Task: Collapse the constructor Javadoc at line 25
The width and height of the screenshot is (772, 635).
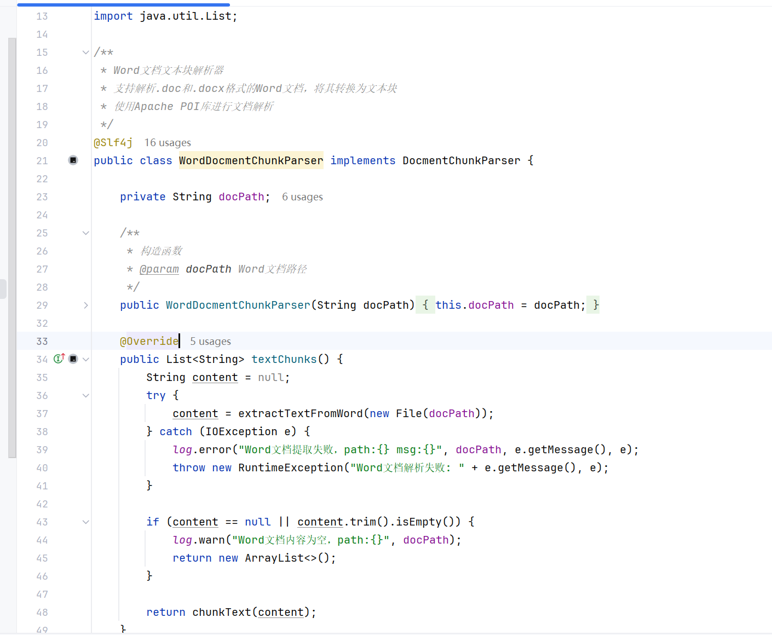Action: pyautogui.click(x=85, y=233)
